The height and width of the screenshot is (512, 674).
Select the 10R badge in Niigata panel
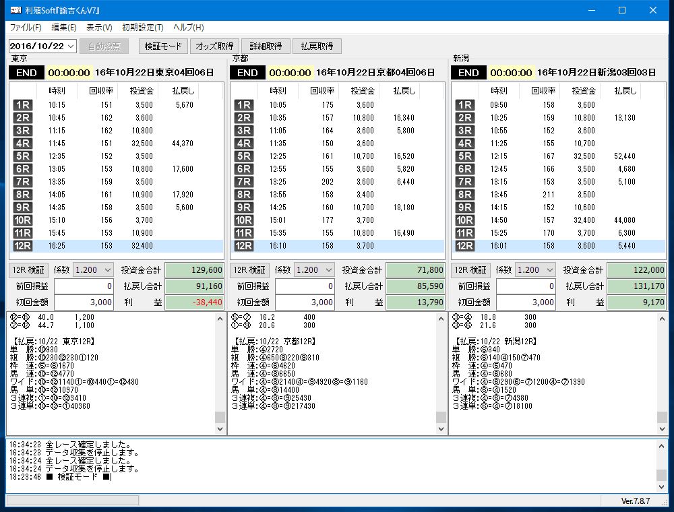point(464,220)
